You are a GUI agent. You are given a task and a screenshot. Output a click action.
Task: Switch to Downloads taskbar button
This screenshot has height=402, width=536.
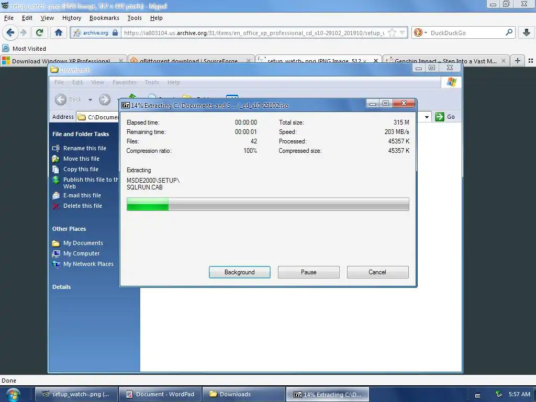click(244, 394)
